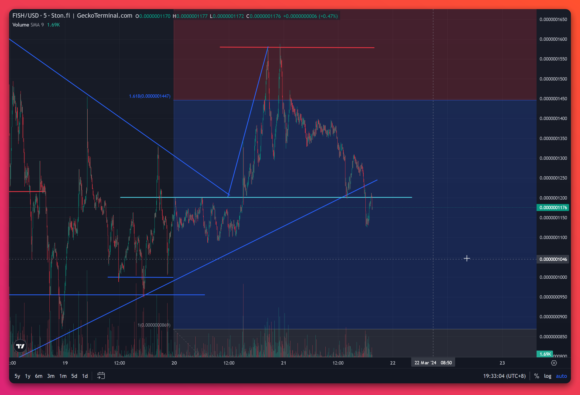This screenshot has width=580, height=395.
Task: Select the 5y time range
Action: point(17,376)
